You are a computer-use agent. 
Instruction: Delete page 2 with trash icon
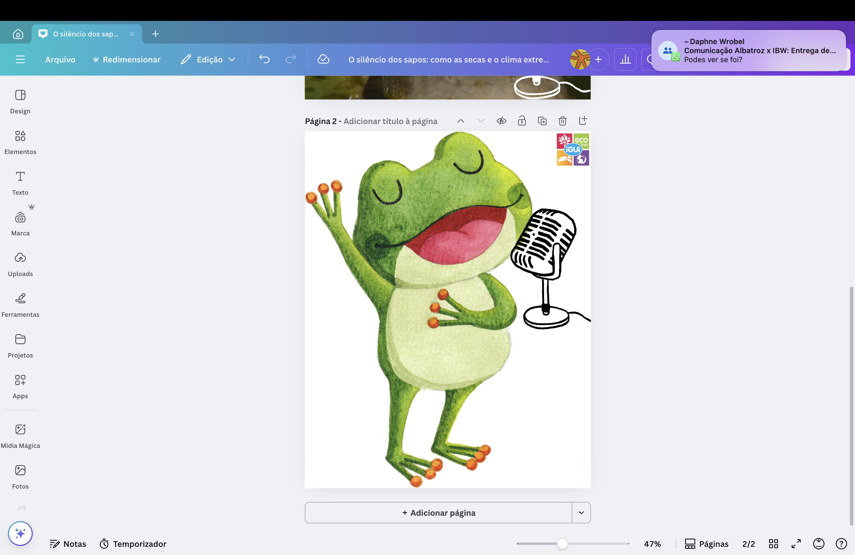[x=562, y=121]
